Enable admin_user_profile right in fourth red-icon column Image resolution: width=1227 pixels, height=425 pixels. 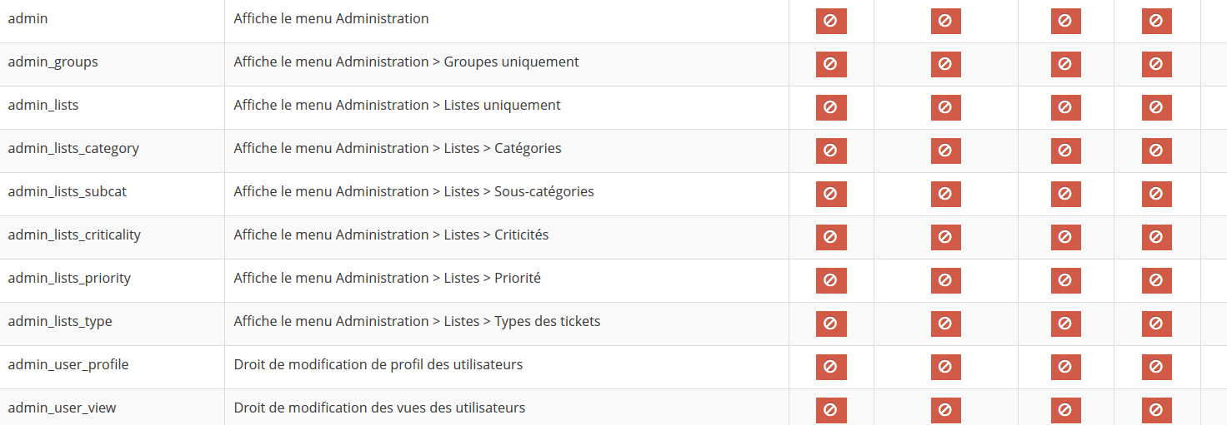(x=1156, y=367)
